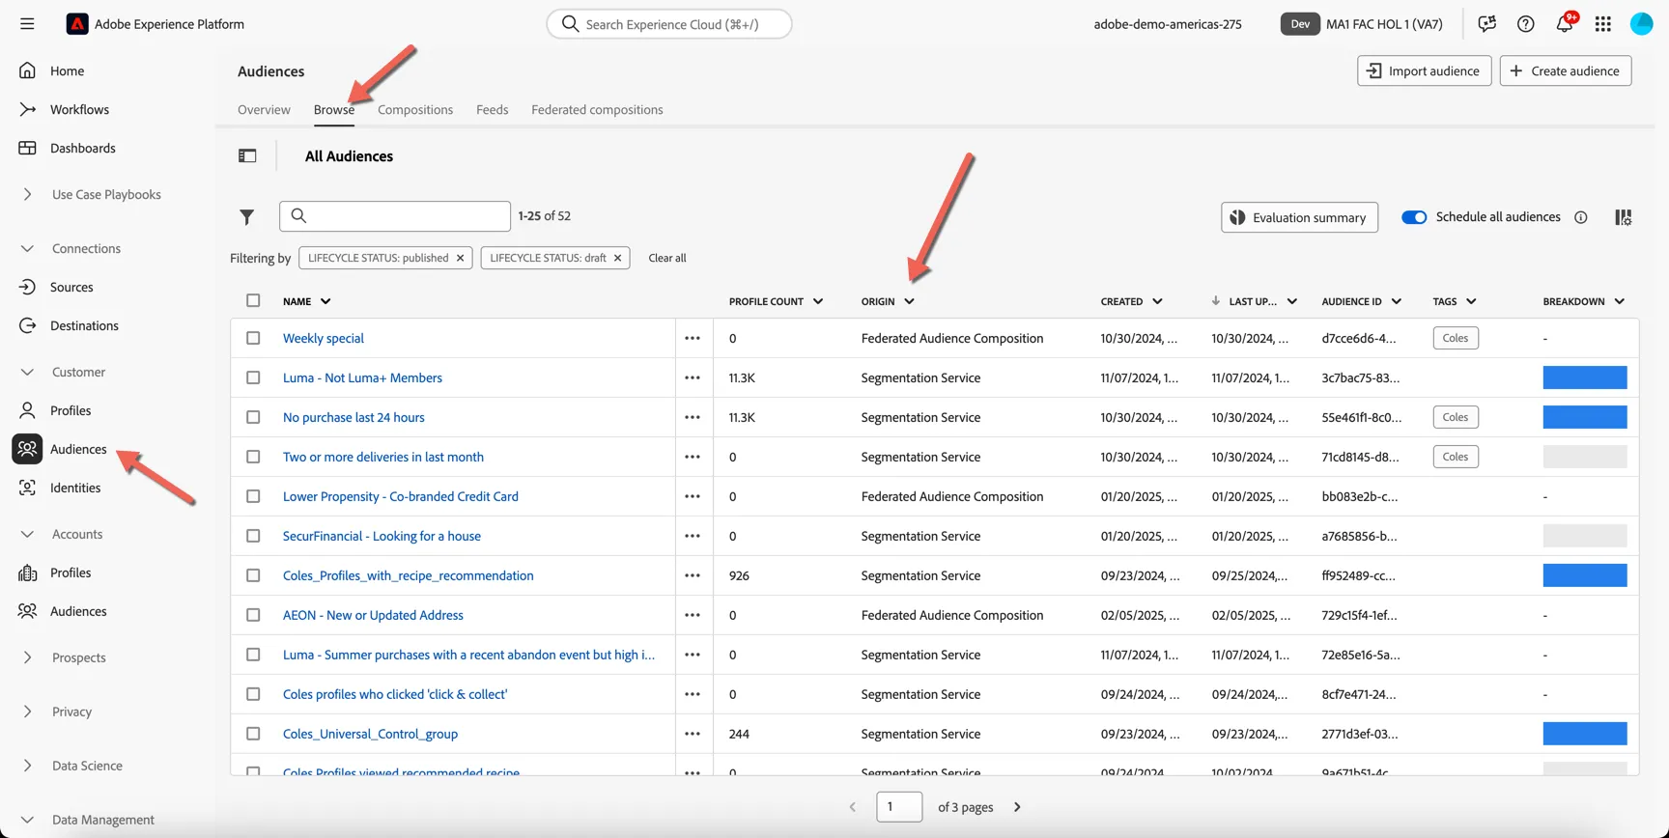Click the audience search field
The height and width of the screenshot is (838, 1669).
tap(395, 216)
